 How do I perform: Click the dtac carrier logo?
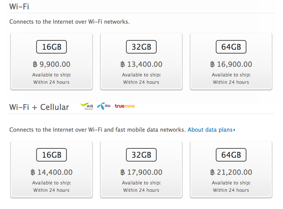[x=104, y=106]
